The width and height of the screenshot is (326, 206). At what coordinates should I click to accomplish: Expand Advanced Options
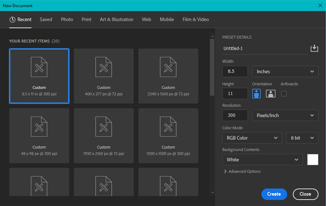point(242,171)
